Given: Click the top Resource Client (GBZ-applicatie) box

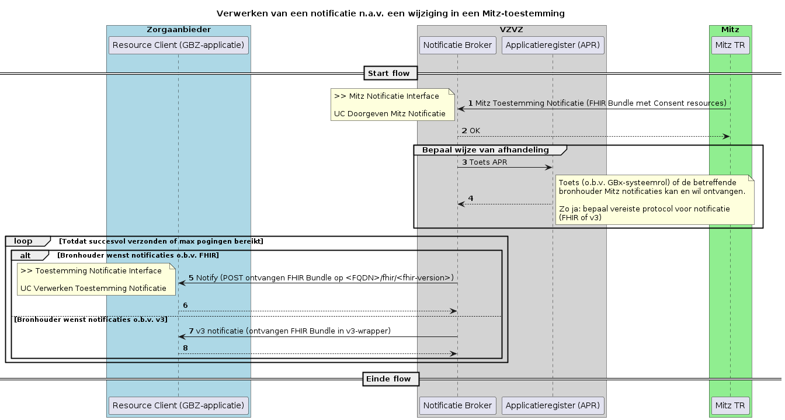Looking at the screenshot, I should 178,45.
